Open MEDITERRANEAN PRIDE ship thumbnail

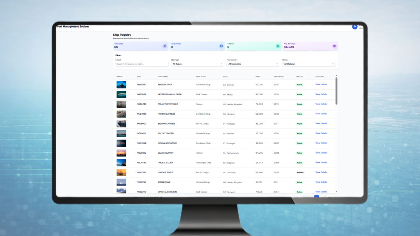121,95
